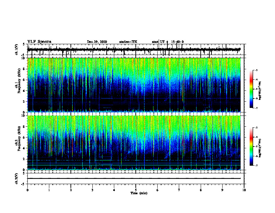Click the ch.1 waveform trace panel
Image resolution: width=275 pixels, height=213 pixels.
(136, 49)
